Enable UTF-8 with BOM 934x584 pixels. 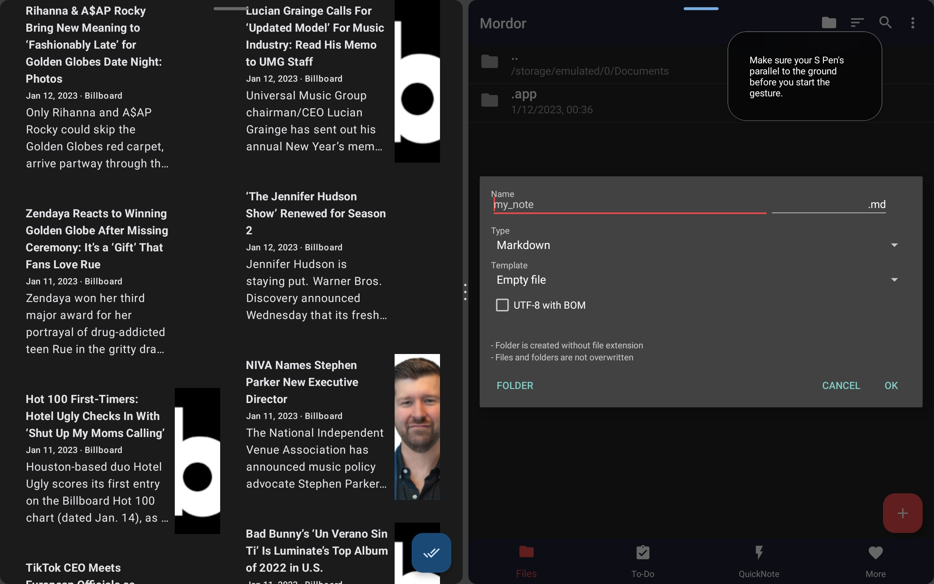pyautogui.click(x=502, y=305)
